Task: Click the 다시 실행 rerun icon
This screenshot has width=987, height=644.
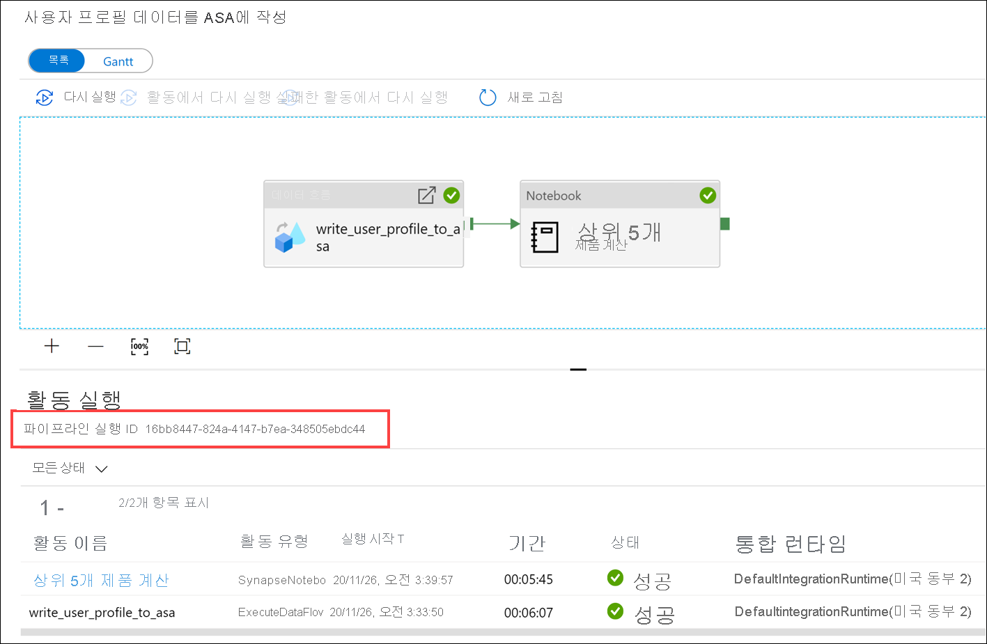Action: coord(45,97)
